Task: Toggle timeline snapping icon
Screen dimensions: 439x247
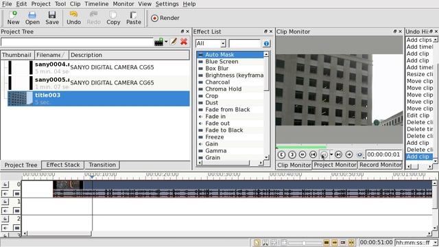Action: click(351, 242)
